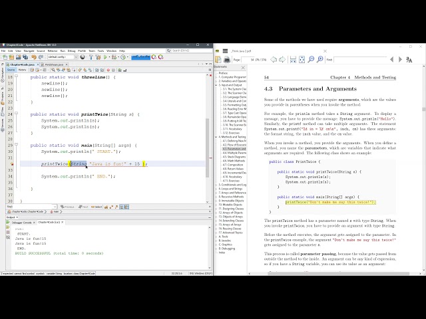Open the Navigate menu
This screenshot has width=426, height=319.
[29, 51]
